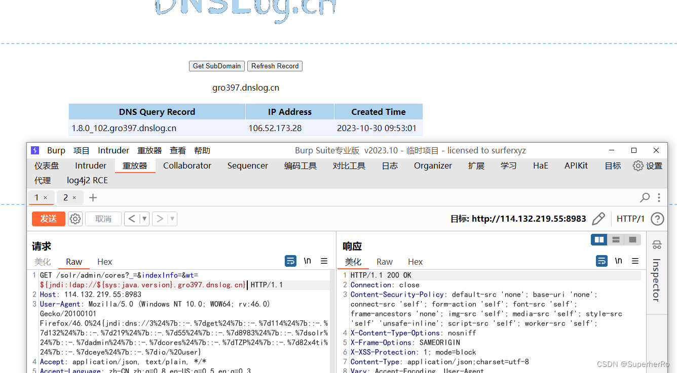Switch to the 仪表盘 dashboard tab

[x=47, y=165]
